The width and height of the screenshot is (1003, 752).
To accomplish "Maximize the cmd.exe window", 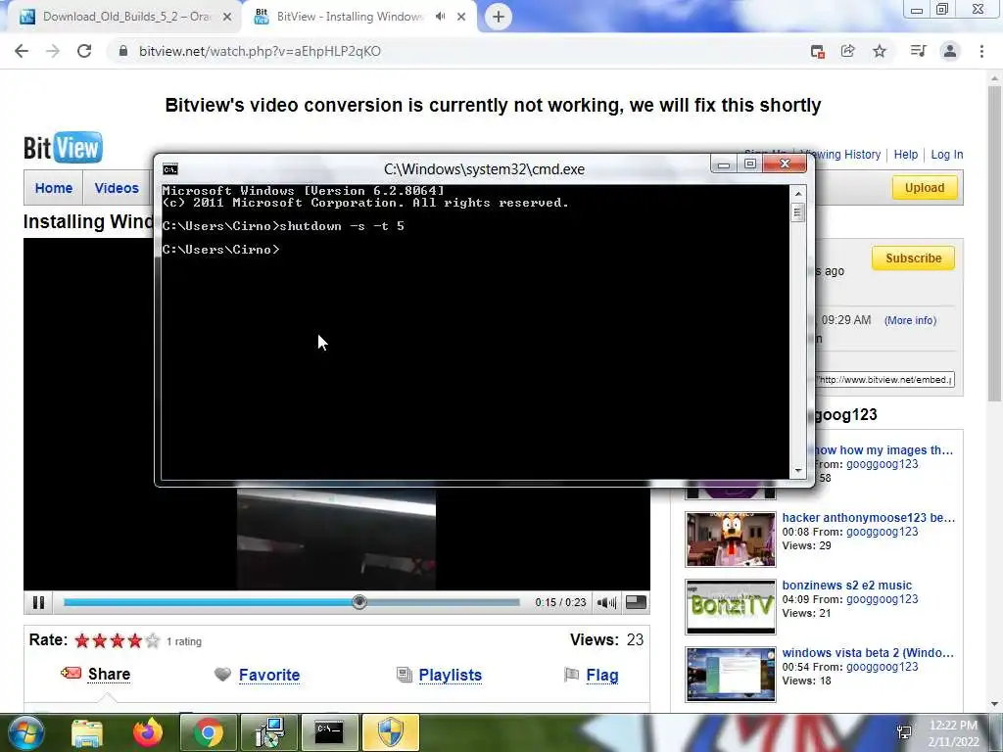I will point(749,164).
